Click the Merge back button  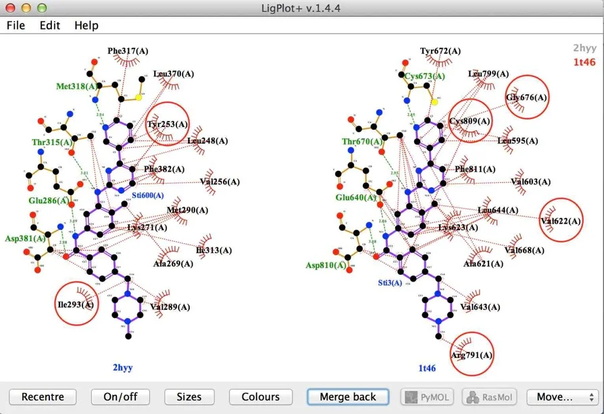click(x=348, y=396)
